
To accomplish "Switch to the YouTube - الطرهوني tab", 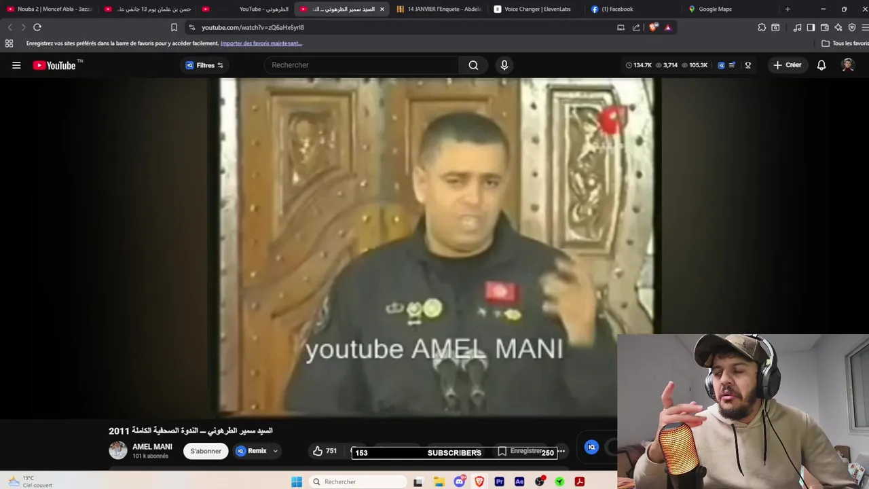I will pos(244,9).
